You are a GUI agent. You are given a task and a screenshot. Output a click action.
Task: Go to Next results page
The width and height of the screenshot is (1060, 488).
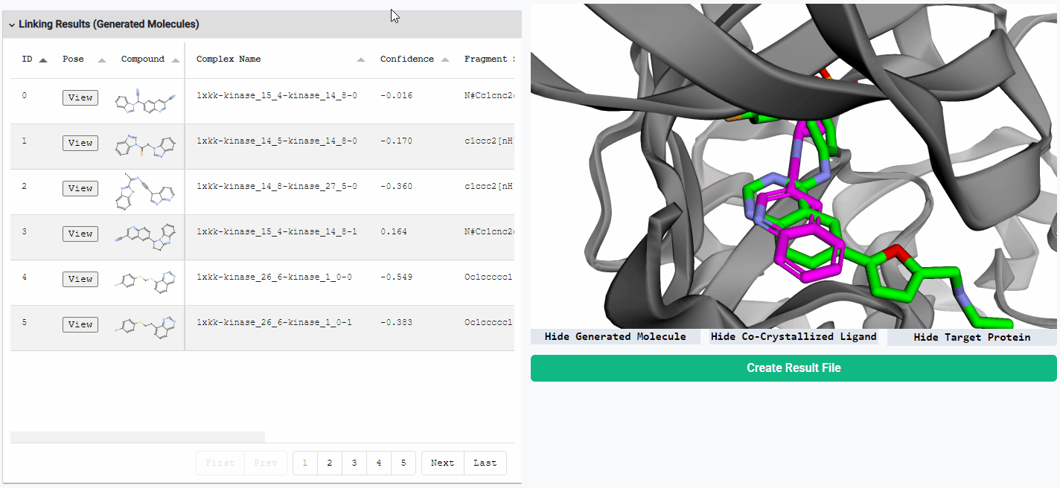click(442, 463)
